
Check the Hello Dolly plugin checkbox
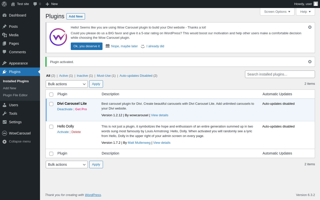(x=51, y=127)
